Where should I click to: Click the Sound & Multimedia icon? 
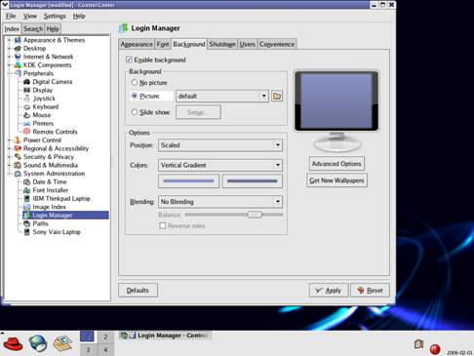[18, 165]
